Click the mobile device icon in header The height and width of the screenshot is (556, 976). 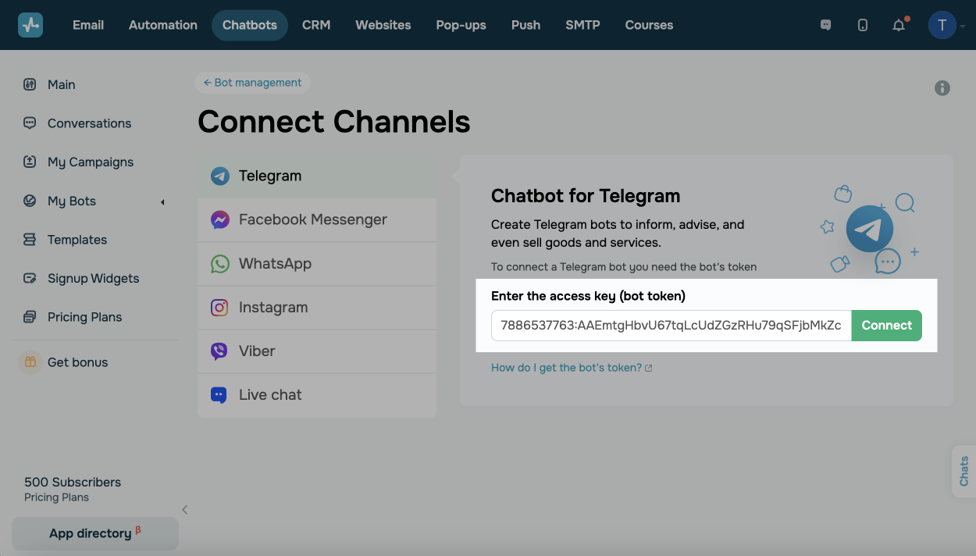(x=862, y=25)
